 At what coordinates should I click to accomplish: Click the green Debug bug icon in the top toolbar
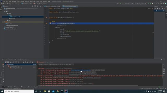click(151, 4)
